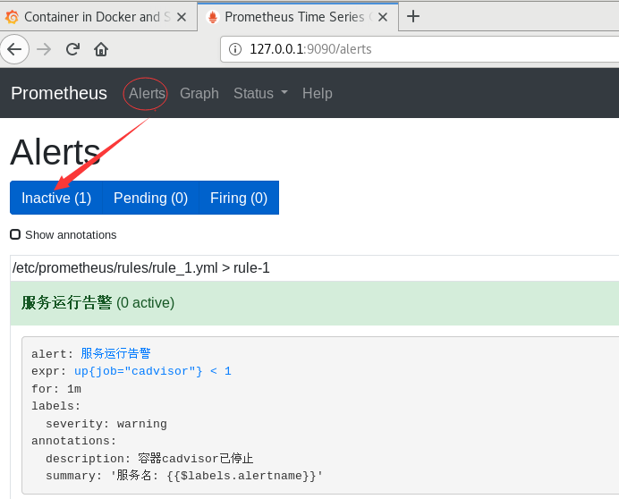Open the Help navigation item
Image resolution: width=619 pixels, height=499 pixels.
[318, 94]
